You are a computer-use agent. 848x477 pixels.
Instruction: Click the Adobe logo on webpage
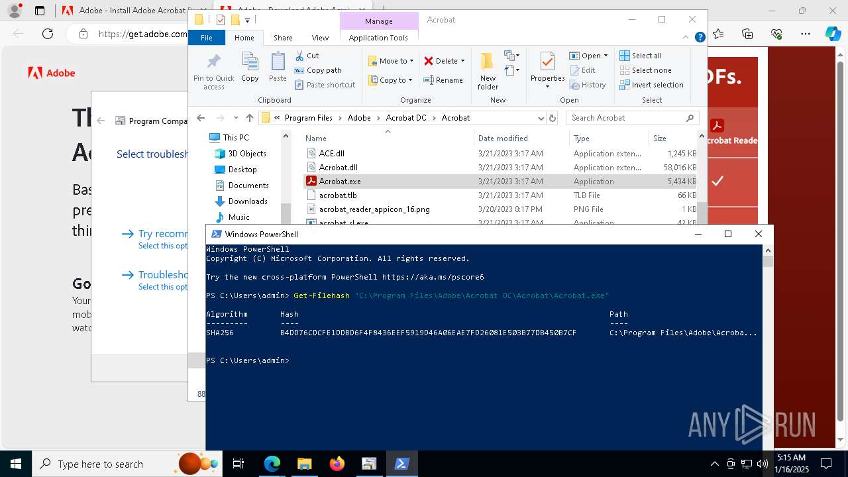coord(52,73)
